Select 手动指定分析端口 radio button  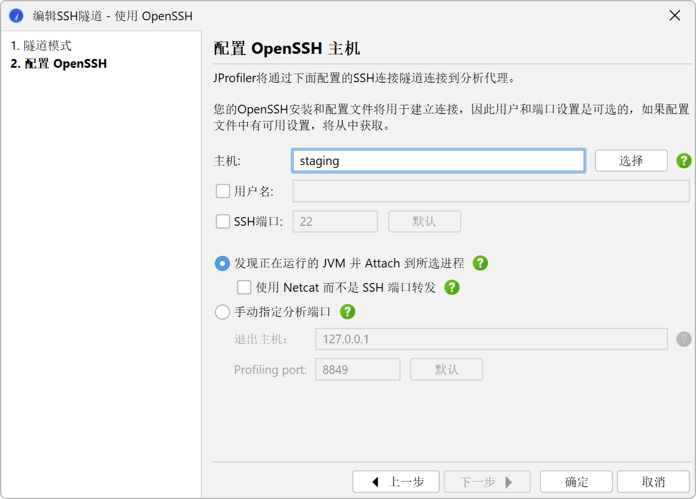(x=222, y=312)
